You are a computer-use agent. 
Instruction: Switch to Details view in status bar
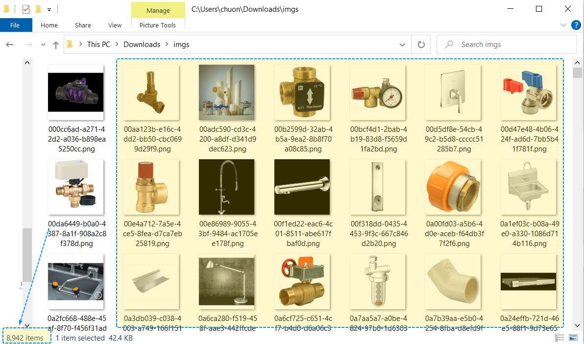[x=559, y=338]
